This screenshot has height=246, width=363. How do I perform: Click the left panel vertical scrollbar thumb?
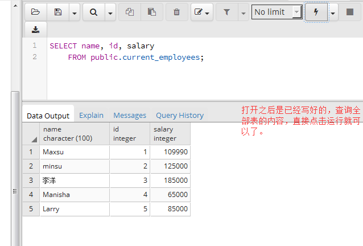coord(15,169)
